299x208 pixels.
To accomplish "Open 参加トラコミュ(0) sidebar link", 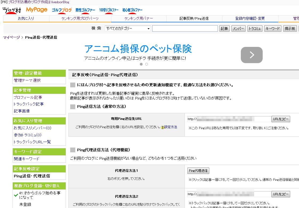I will coord(27,135).
